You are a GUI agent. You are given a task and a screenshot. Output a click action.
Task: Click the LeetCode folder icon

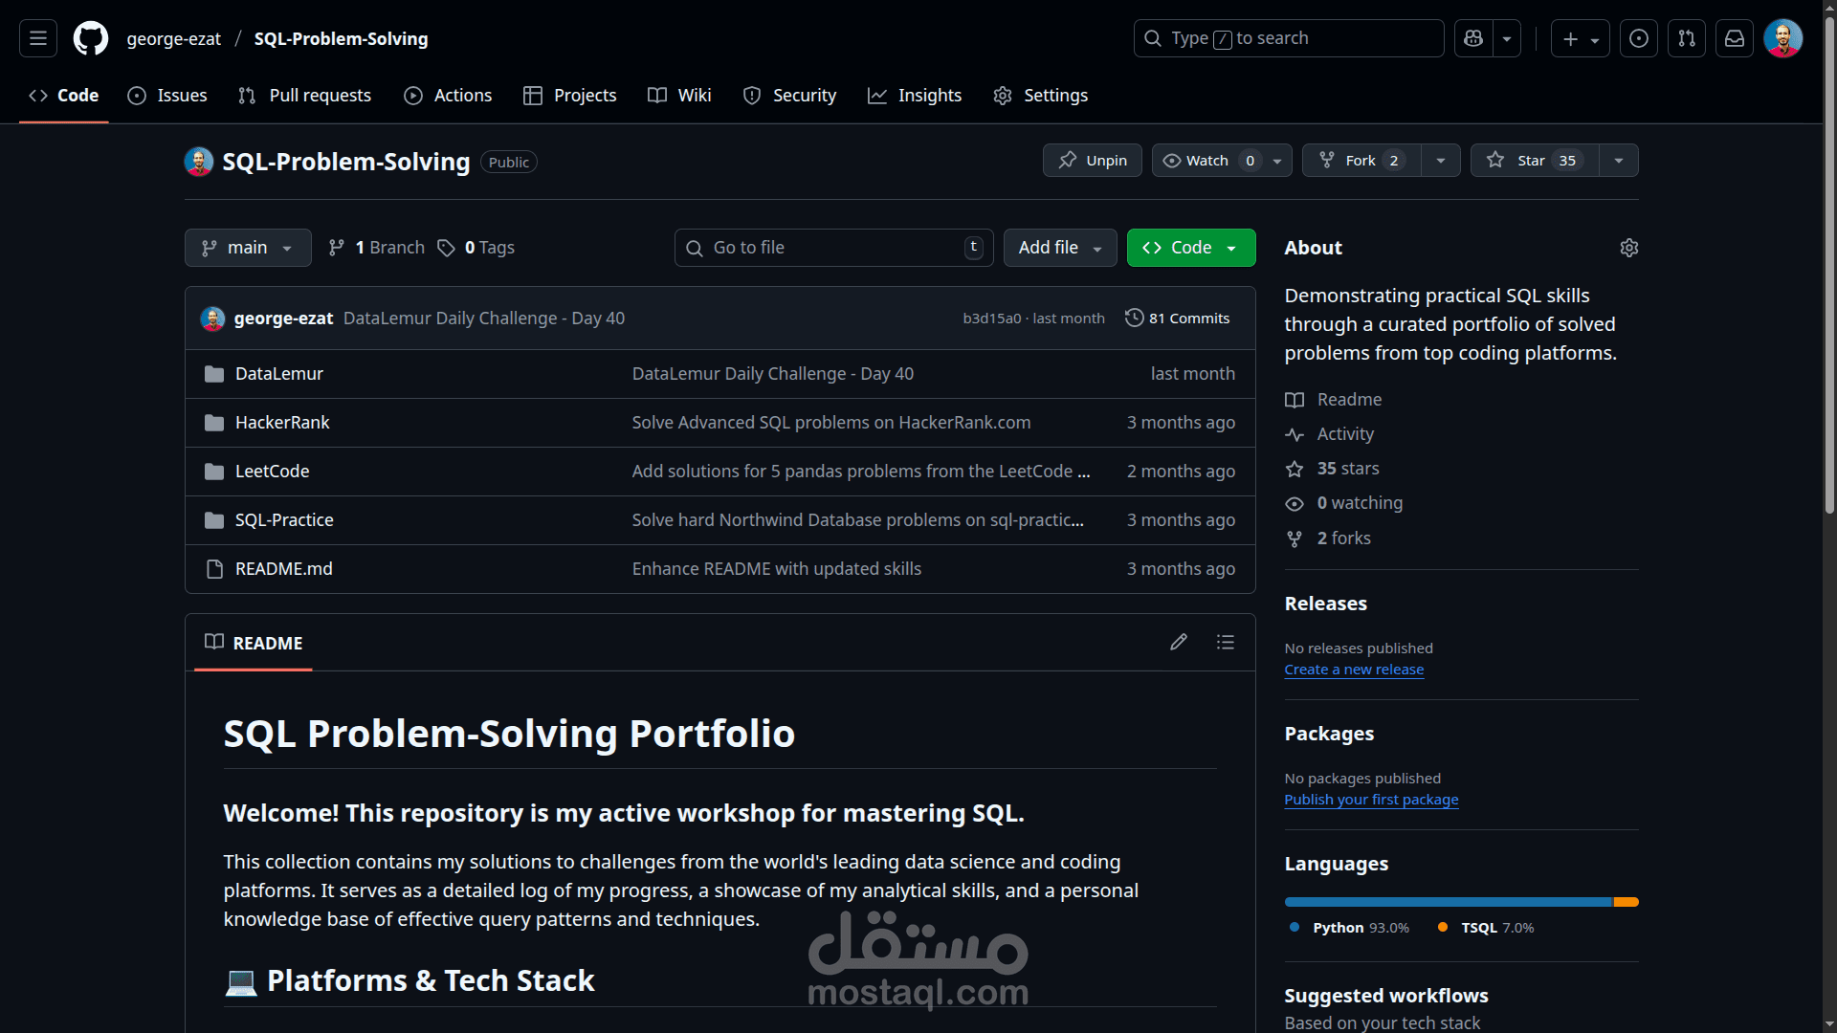214,472
